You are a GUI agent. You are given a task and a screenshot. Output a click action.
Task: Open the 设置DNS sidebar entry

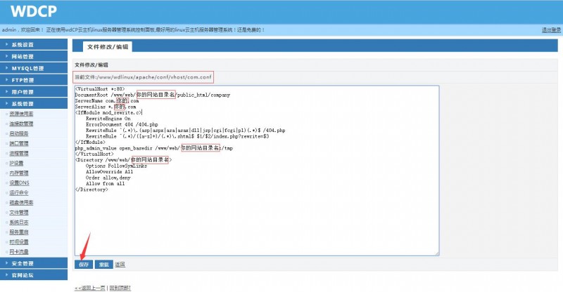coord(20,182)
